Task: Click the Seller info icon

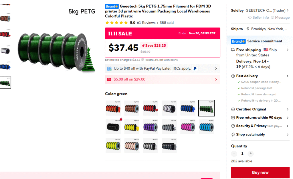Action: 250,17
